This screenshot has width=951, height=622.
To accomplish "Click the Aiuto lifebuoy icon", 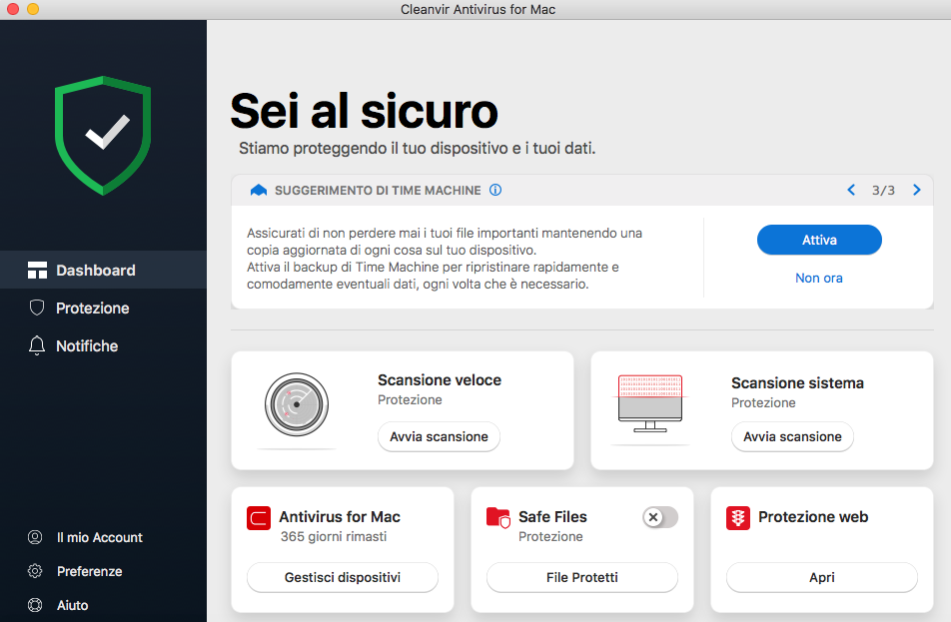I will tap(35, 605).
